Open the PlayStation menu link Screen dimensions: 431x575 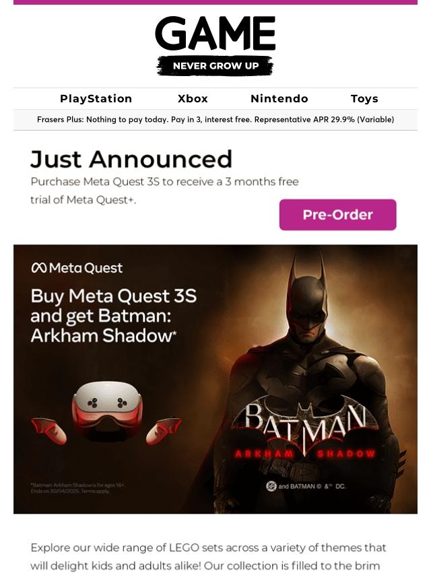pyautogui.click(x=96, y=99)
